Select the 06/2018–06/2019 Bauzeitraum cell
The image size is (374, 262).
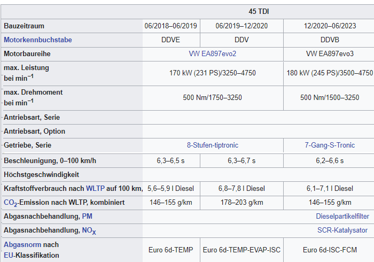pyautogui.click(x=171, y=26)
